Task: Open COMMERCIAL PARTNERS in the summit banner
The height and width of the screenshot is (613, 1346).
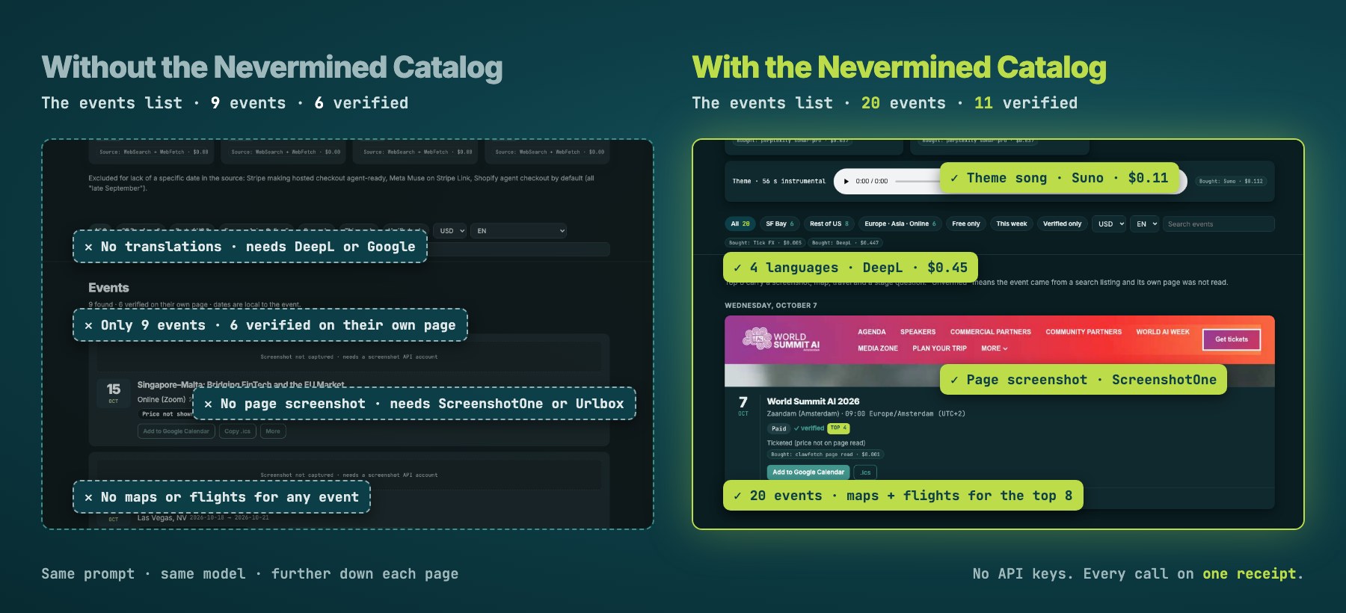Action: pos(991,332)
